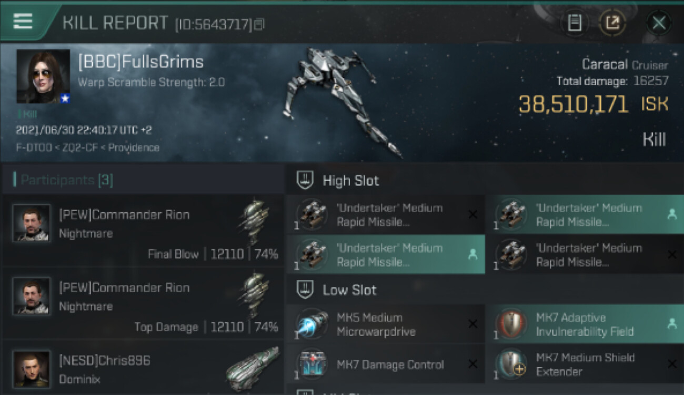
Task: Open the notes document icon in header
Action: [x=575, y=23]
